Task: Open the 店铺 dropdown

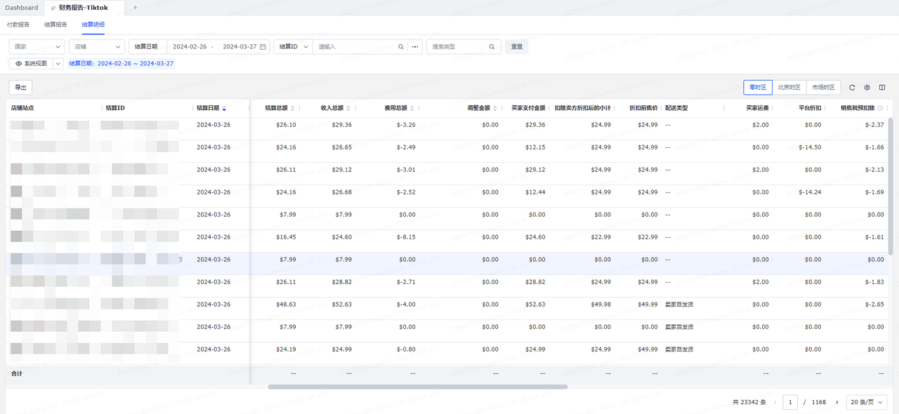Action: (x=97, y=47)
